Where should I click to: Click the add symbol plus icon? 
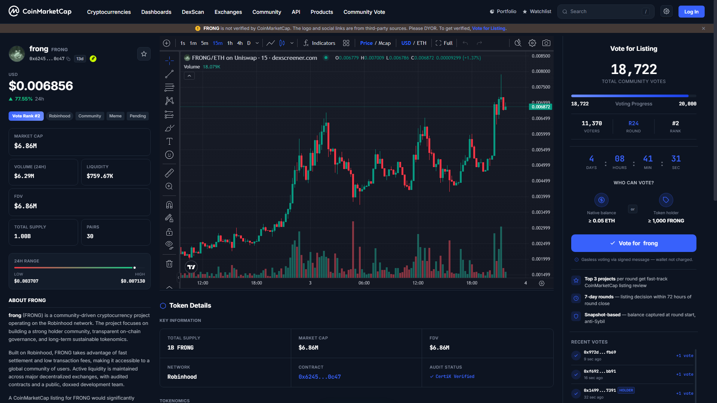[x=167, y=43]
